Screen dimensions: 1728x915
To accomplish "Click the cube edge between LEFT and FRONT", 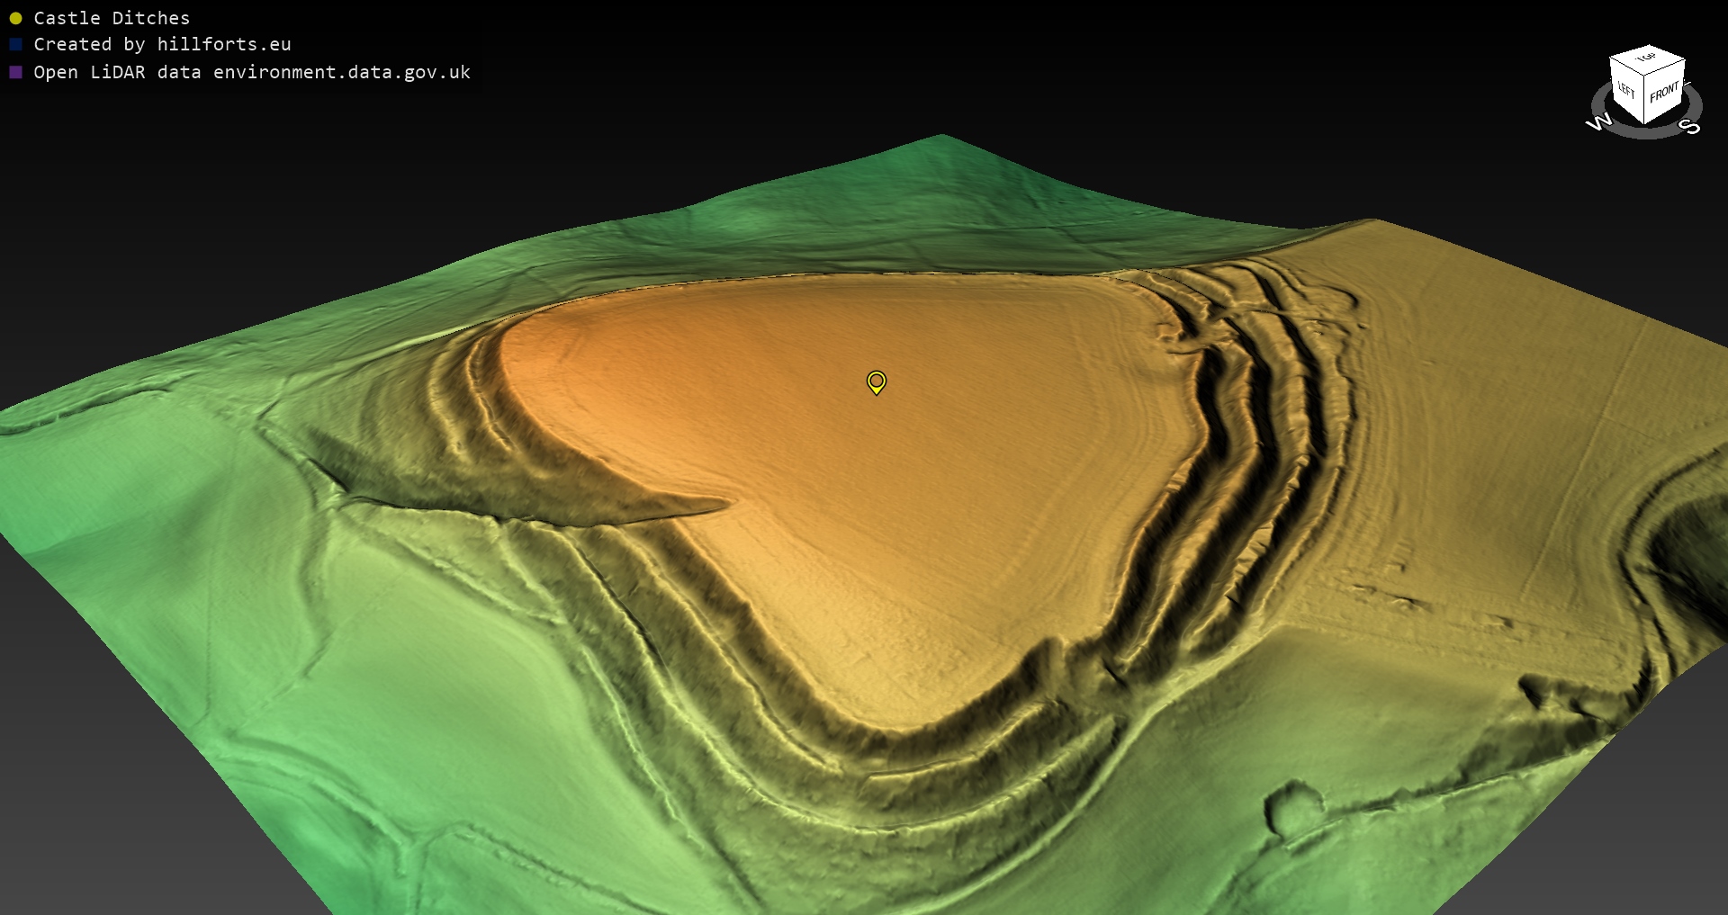I will pyautogui.click(x=1644, y=101).
